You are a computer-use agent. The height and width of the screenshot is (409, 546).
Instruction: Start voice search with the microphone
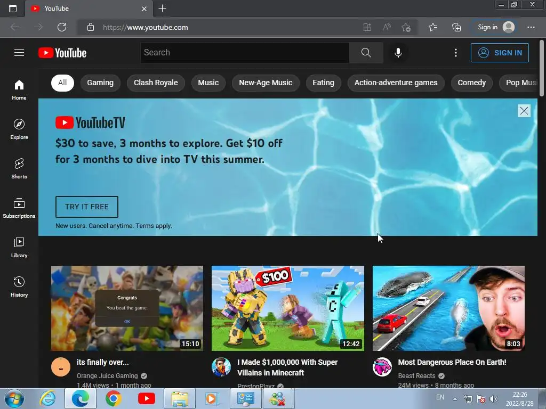point(398,53)
